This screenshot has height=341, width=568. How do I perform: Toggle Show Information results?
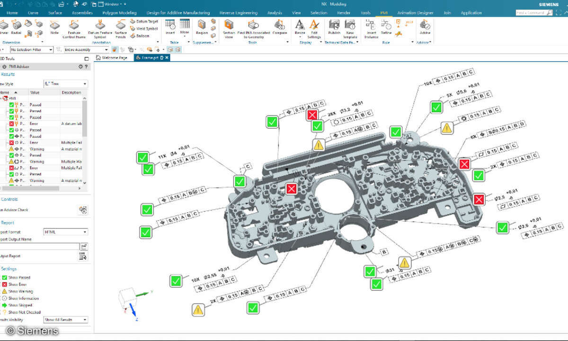[x=20, y=298]
